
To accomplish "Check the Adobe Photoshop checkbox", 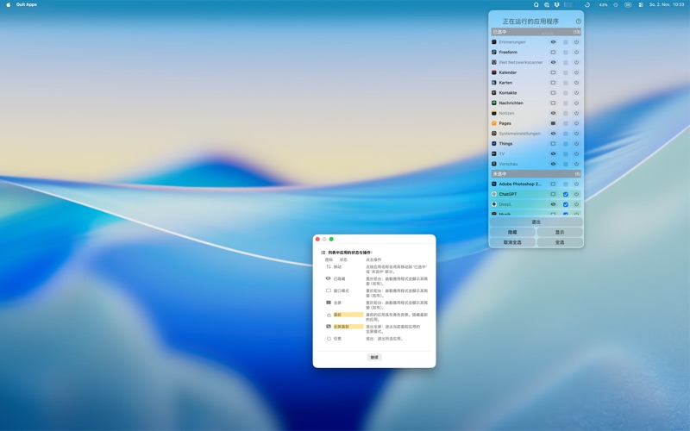I will tap(566, 184).
